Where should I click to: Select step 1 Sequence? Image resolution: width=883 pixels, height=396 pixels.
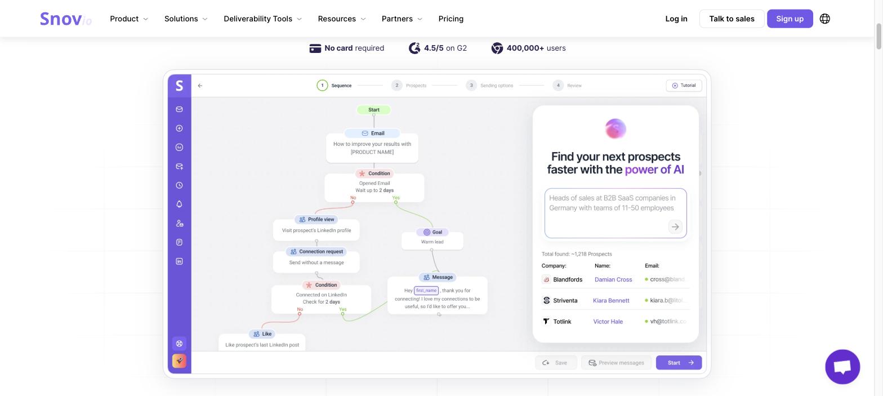[x=335, y=86]
